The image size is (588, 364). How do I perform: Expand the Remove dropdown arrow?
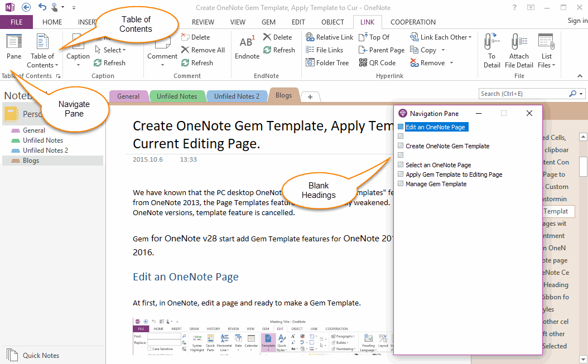click(451, 62)
